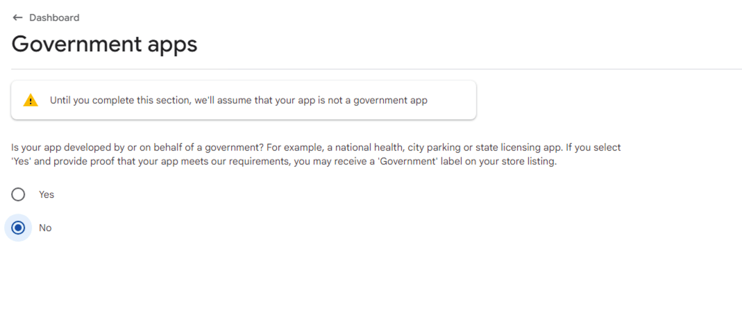This screenshot has height=320, width=742.
Task: Click the back arrow icon beside Dashboard
Action: pyautogui.click(x=17, y=17)
